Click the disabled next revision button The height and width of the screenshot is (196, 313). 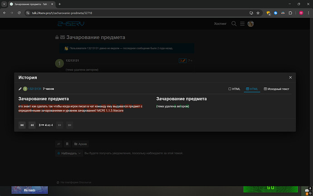[x=59, y=125]
